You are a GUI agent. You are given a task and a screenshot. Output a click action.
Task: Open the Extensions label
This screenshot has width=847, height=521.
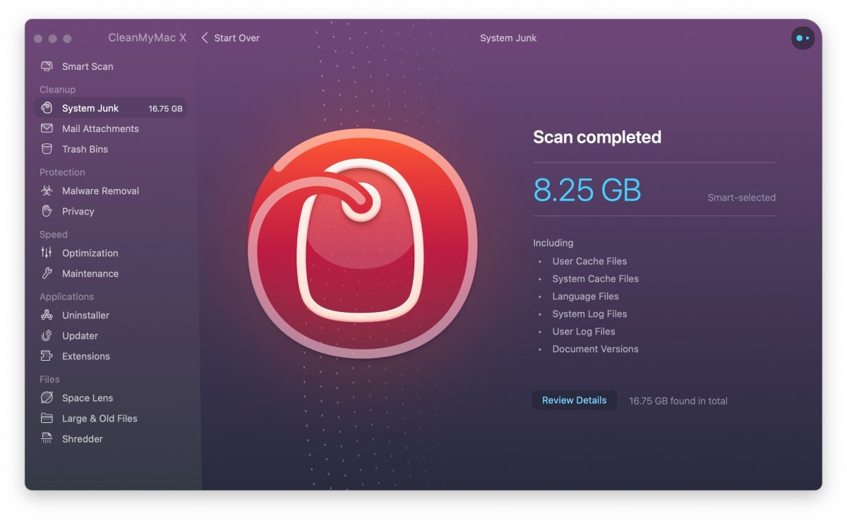click(85, 356)
